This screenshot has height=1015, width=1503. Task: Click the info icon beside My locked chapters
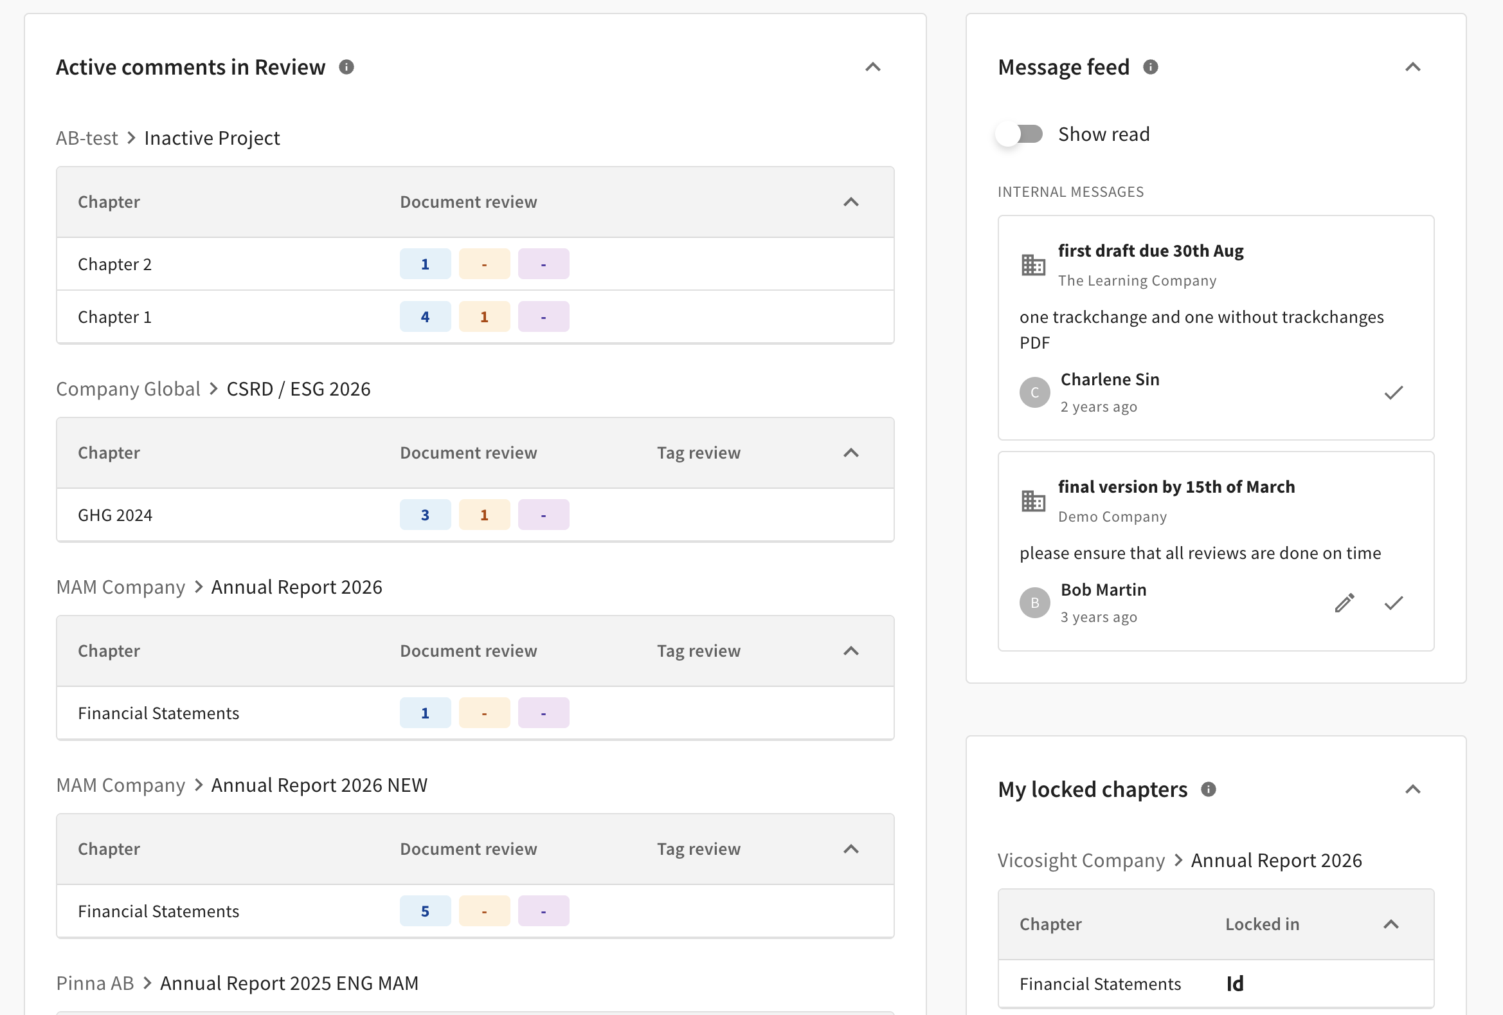(x=1209, y=789)
